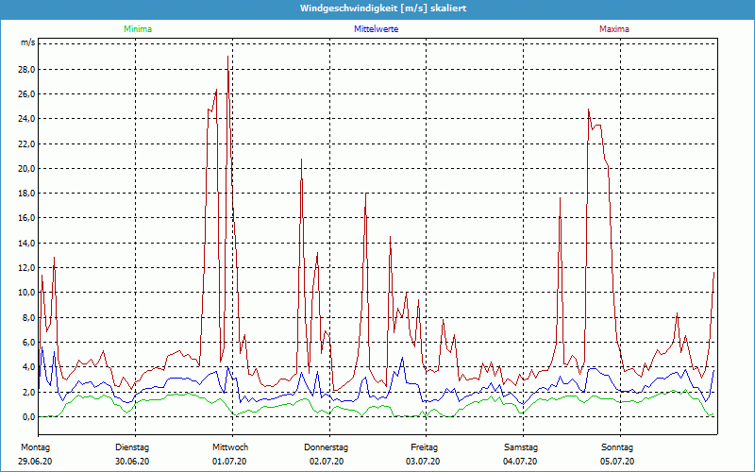Image resolution: width=755 pixels, height=472 pixels.
Task: Click the date 04.07.20
Action: click(x=520, y=462)
